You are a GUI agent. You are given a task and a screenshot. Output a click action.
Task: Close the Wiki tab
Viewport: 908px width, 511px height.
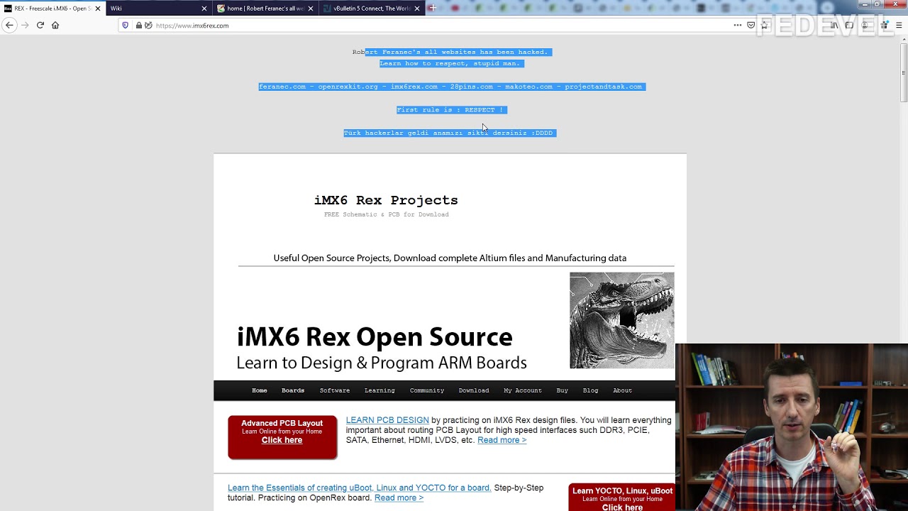coord(204,9)
